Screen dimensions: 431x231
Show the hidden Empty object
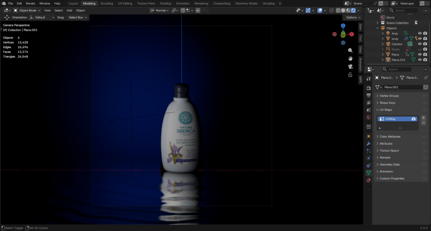click(x=420, y=49)
